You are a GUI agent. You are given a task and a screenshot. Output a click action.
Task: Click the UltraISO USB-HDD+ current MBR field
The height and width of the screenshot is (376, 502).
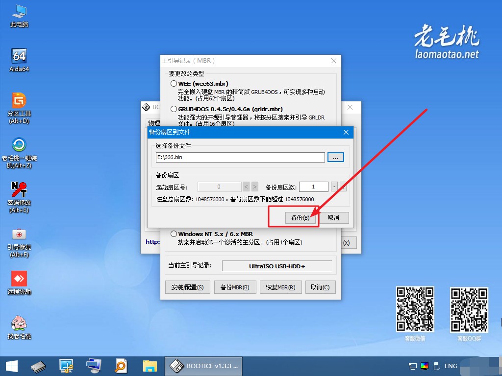click(x=277, y=266)
